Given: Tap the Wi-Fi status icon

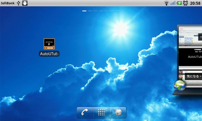Looking at the screenshot, I should point(166,3).
